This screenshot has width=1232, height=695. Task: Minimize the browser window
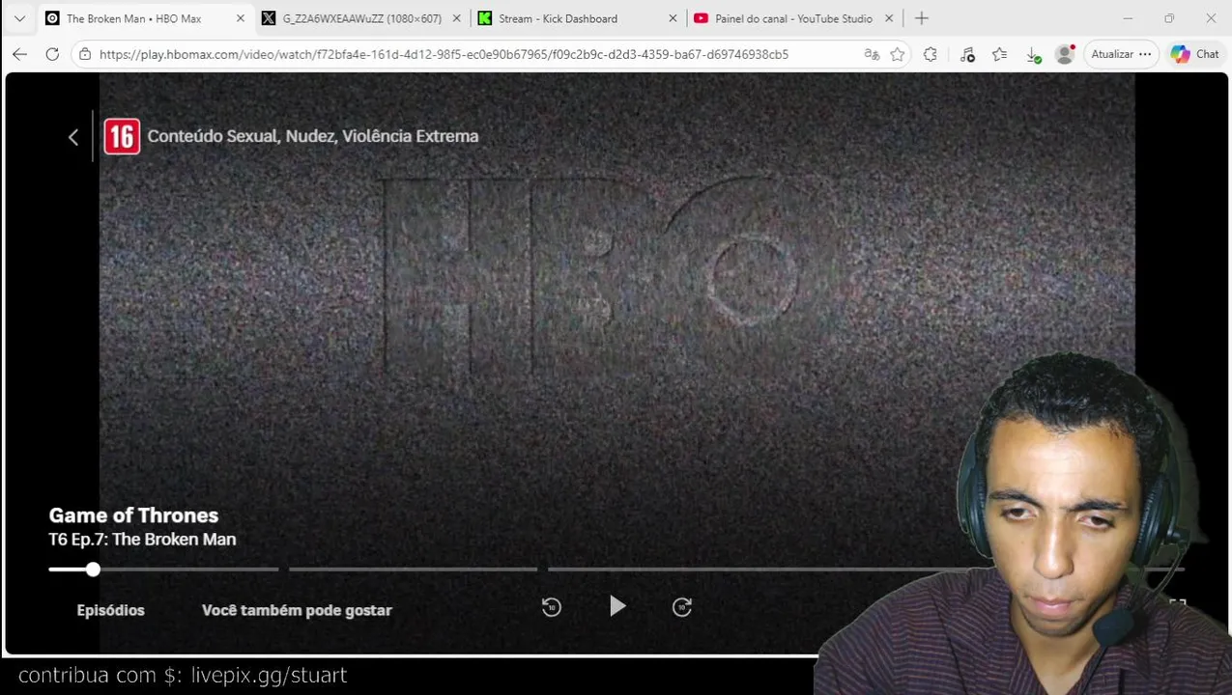1128,18
